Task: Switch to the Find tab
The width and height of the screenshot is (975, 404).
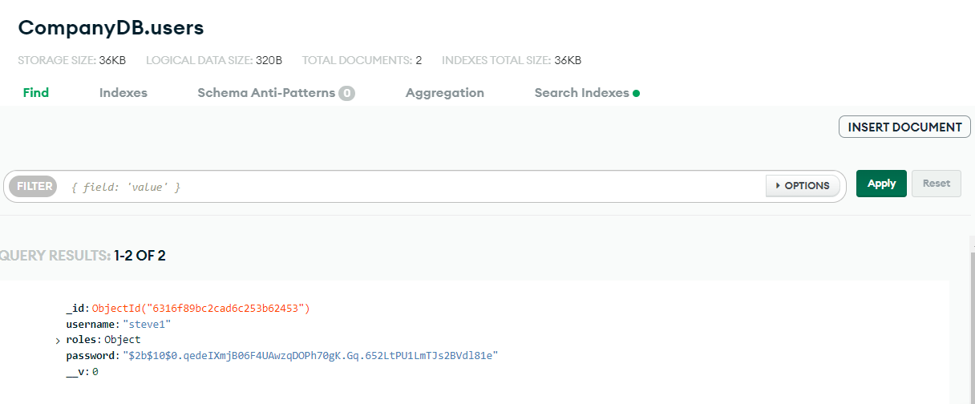Action: point(36,93)
